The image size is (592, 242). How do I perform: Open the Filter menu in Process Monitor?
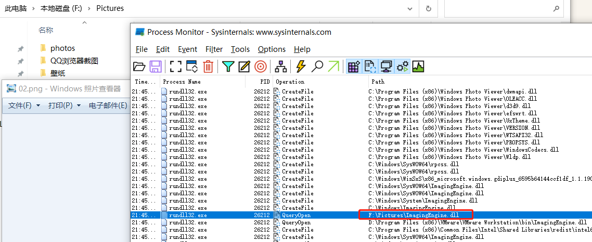point(214,49)
